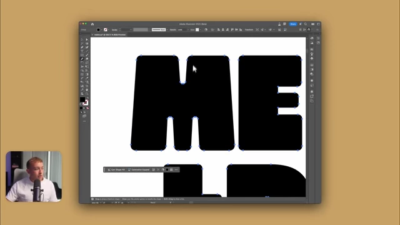Expand the opacity value arrow
This screenshot has height=225, width=400.
click(188, 29)
